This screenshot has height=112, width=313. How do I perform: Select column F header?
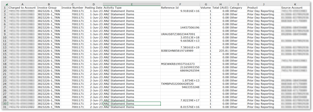tap(180, 4)
